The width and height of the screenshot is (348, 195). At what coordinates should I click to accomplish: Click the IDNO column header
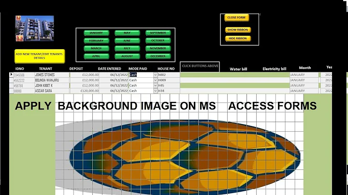20,69
